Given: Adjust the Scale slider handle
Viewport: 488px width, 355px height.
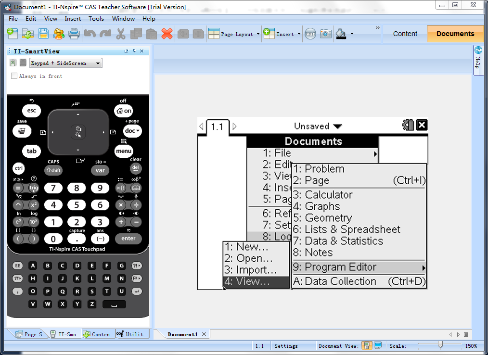Looking at the screenshot, I should pyautogui.click(x=440, y=344).
